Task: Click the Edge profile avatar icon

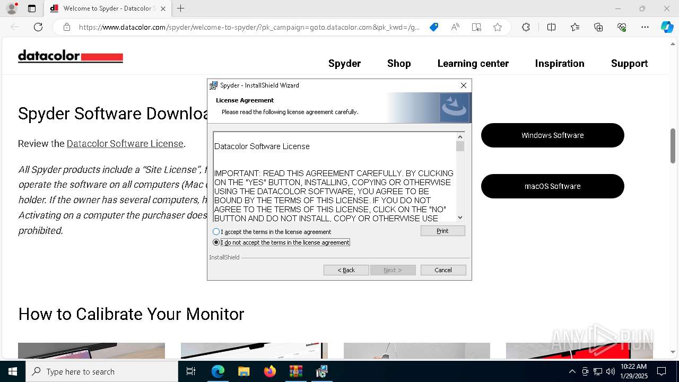Action: (x=12, y=8)
